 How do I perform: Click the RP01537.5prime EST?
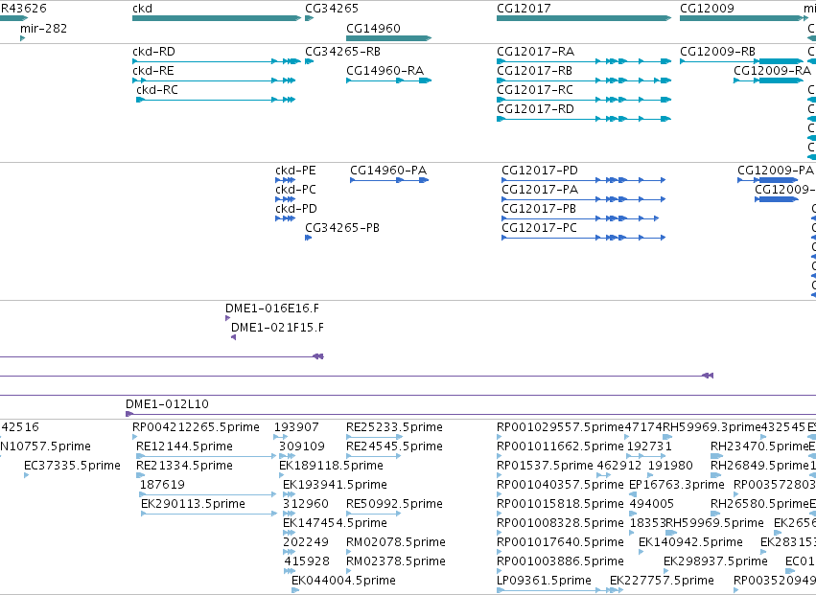500,475
